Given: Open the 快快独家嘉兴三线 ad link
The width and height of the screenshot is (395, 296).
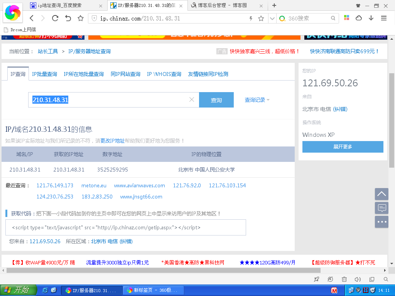Looking at the screenshot, I should tap(265, 51).
